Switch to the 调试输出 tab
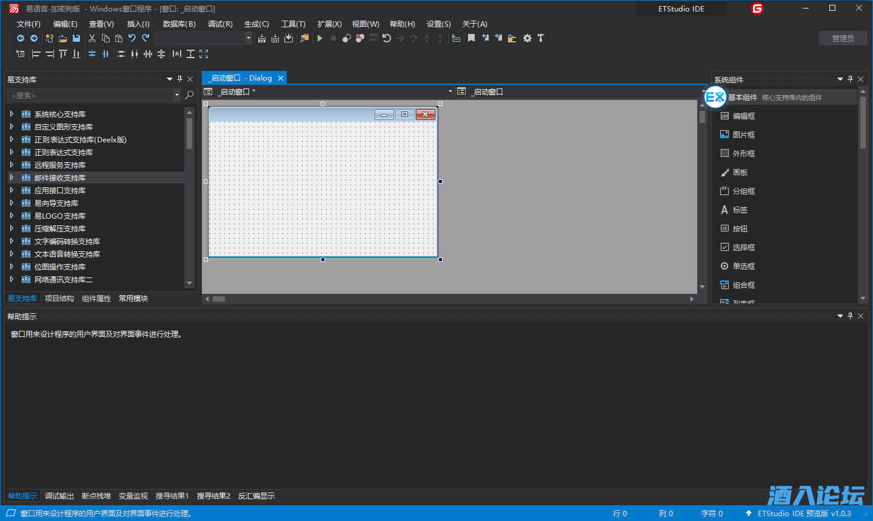 click(59, 496)
